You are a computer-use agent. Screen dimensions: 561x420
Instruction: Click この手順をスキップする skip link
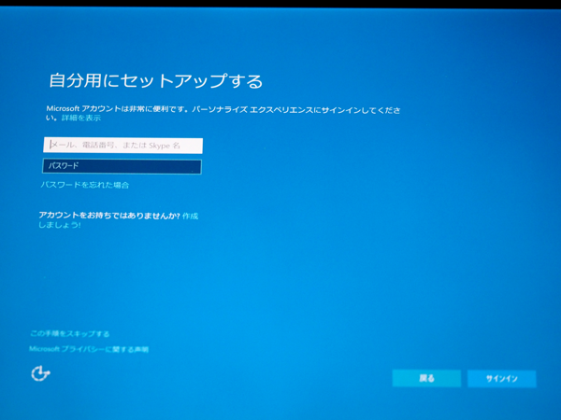point(70,333)
